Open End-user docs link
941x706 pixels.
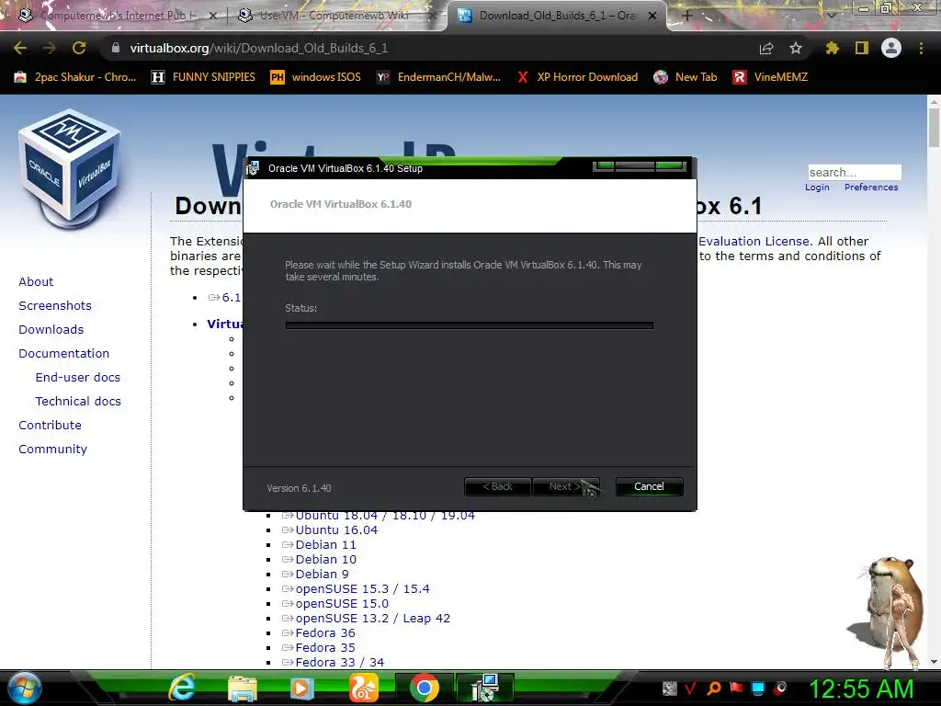pos(78,378)
